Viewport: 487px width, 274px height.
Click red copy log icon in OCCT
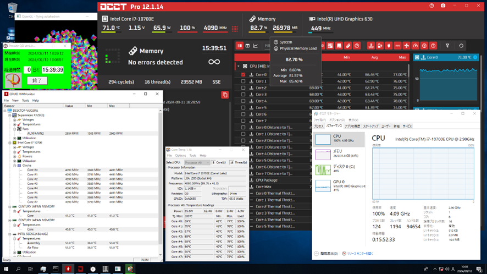pyautogui.click(x=225, y=95)
